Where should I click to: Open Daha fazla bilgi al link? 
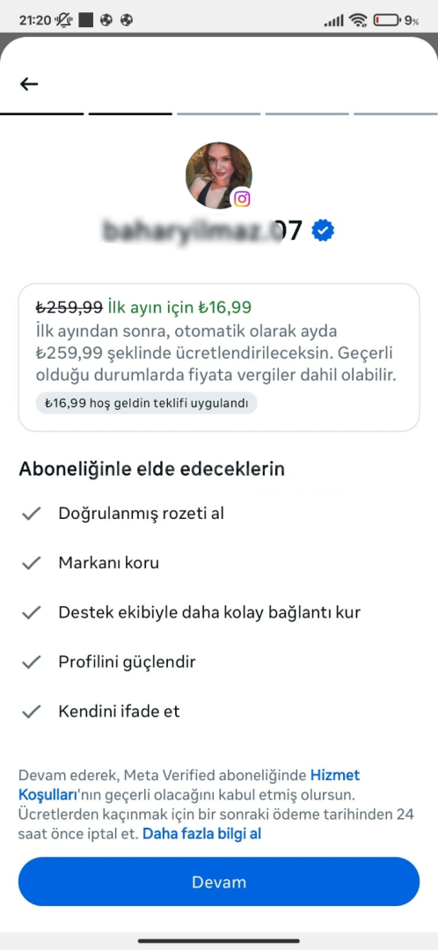[201, 834]
